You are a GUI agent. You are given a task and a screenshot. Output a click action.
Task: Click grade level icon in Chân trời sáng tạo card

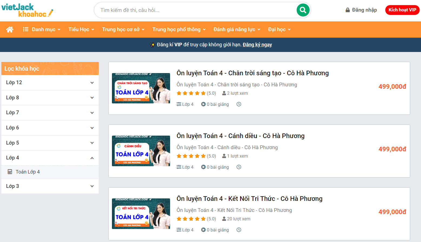coord(179,104)
